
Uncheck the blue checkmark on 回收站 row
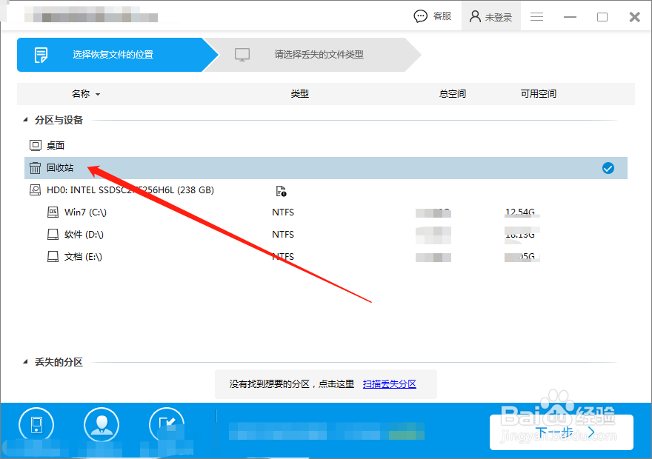click(608, 168)
